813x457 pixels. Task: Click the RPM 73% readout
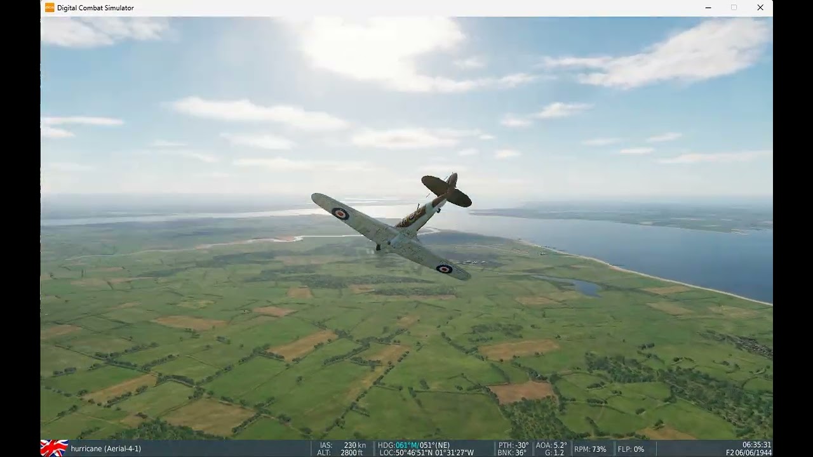coord(590,449)
